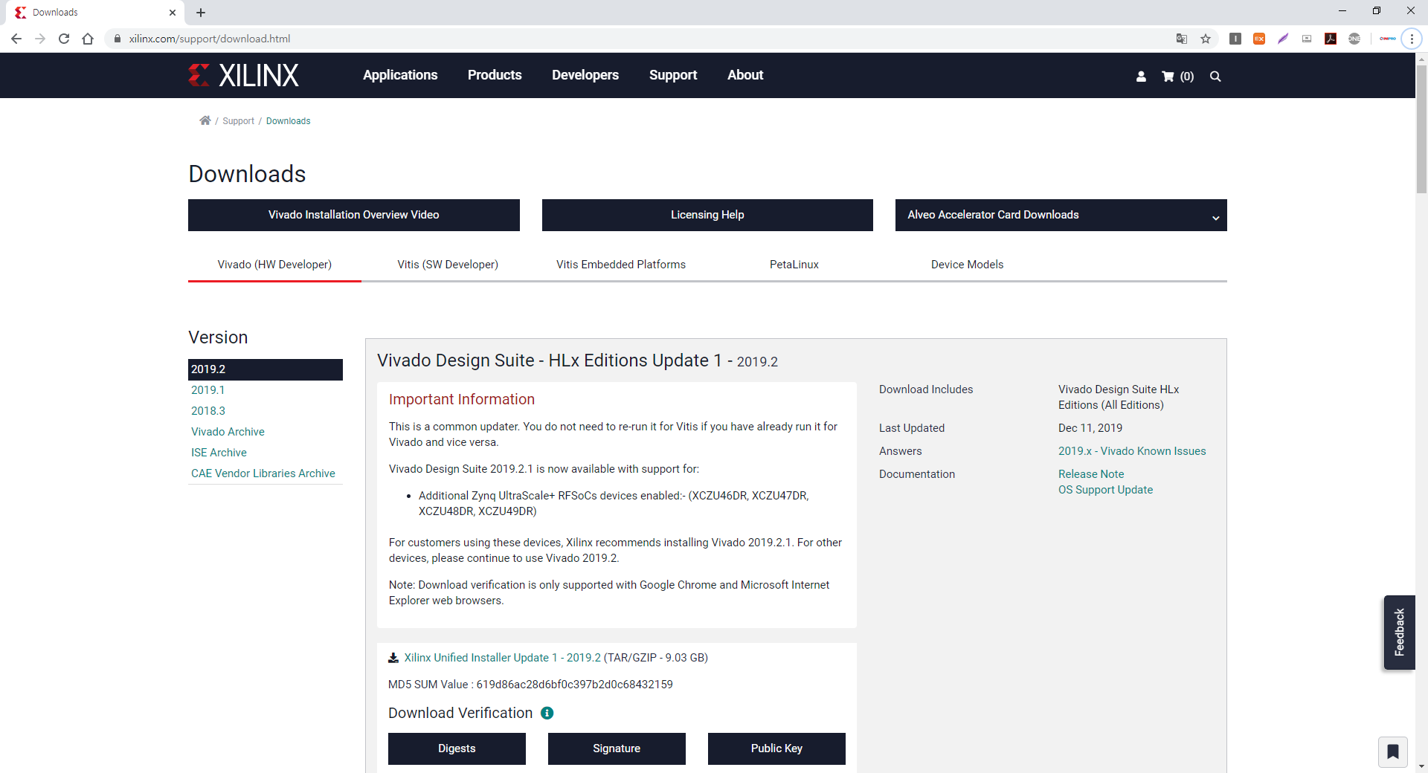Open the Vivado Archive link
Viewport: 1428px width, 773px height.
tap(228, 432)
